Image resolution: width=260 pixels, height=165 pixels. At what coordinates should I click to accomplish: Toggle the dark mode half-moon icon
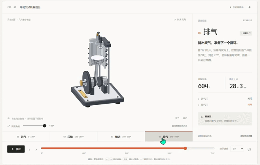click(x=250, y=7)
